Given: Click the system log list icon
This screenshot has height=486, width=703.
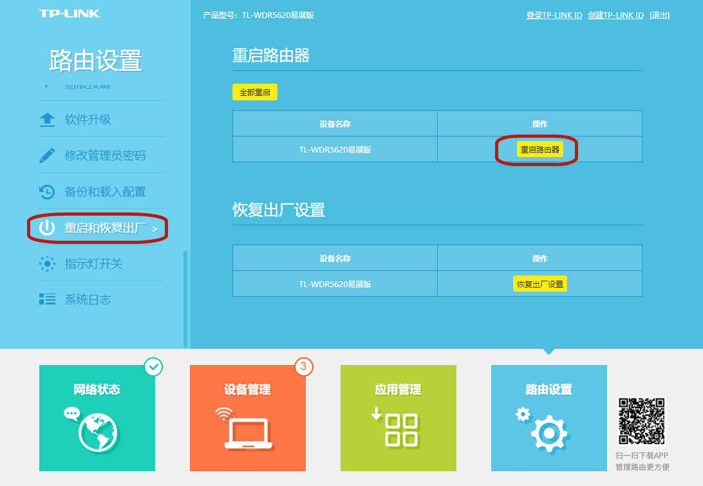Looking at the screenshot, I should coord(47,299).
